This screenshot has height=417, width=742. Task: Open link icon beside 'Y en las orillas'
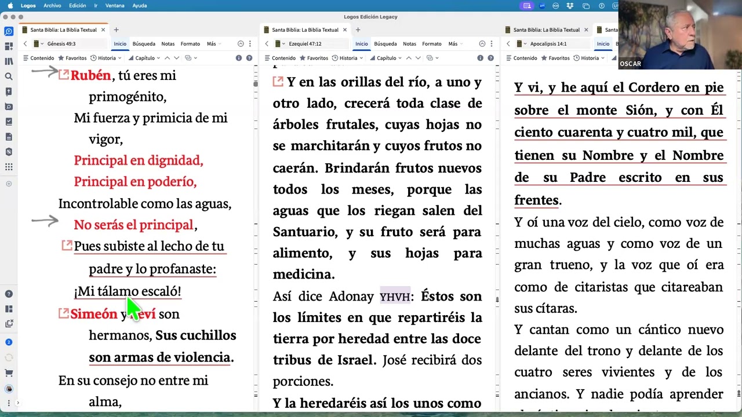click(278, 82)
